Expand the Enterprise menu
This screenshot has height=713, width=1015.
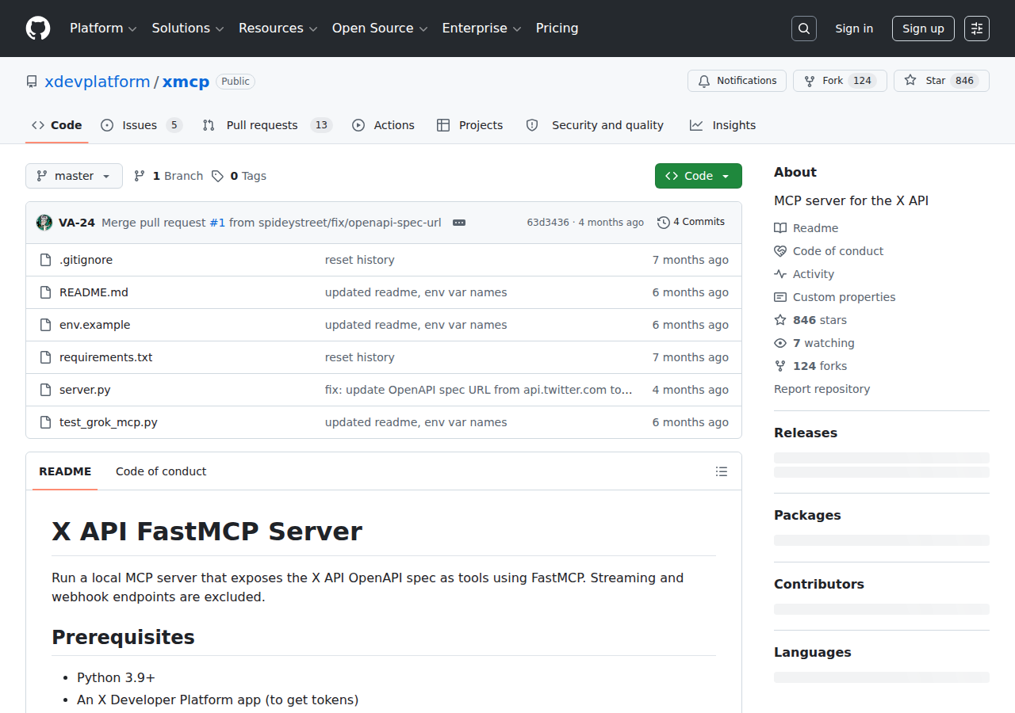tap(481, 29)
